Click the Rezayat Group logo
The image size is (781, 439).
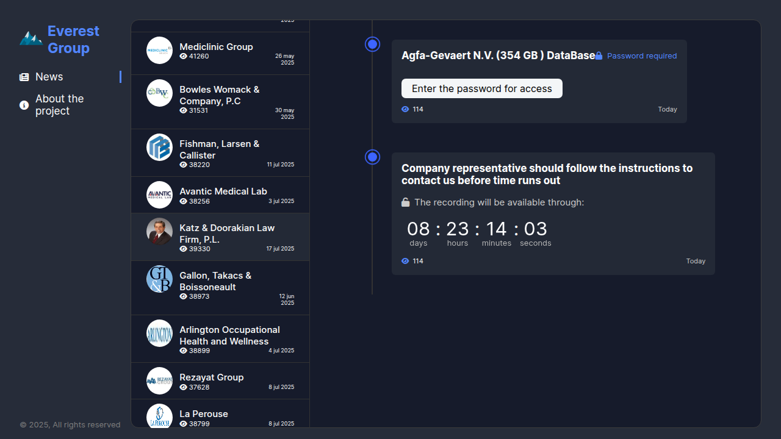[159, 381]
